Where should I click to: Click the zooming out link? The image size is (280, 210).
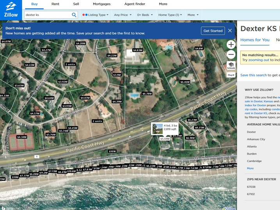(259, 60)
